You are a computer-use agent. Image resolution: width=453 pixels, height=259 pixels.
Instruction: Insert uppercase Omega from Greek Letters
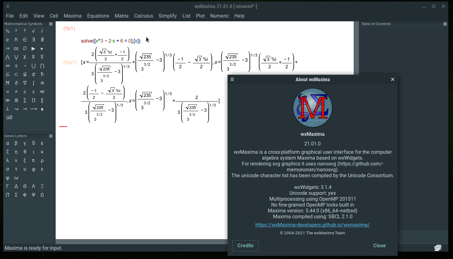pos(42,195)
